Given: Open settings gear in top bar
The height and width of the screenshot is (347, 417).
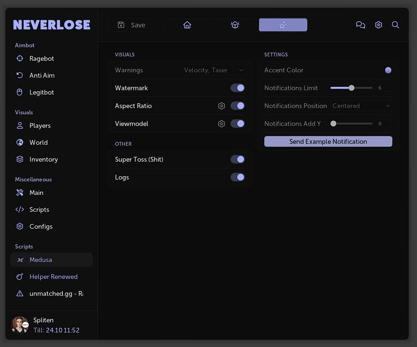Looking at the screenshot, I should [x=378, y=25].
